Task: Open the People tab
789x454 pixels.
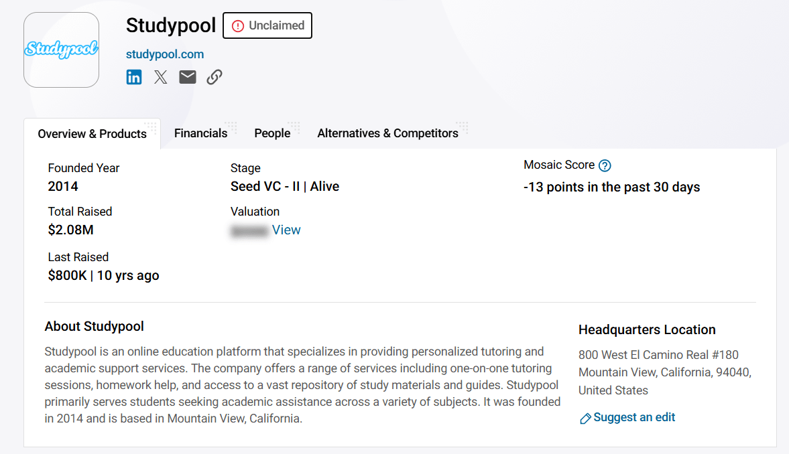Action: [271, 133]
